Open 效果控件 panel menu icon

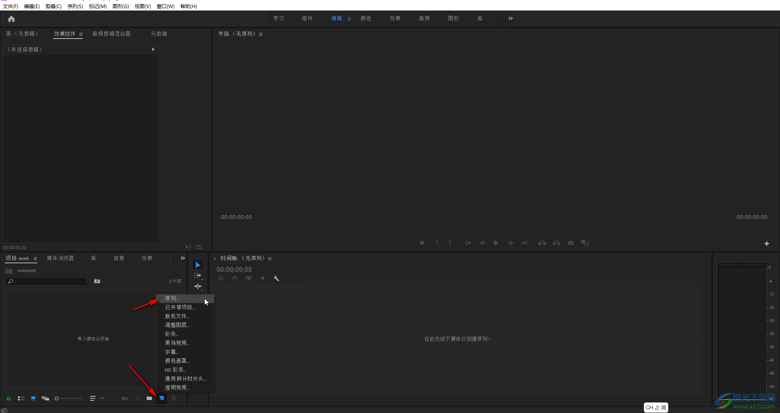(81, 34)
